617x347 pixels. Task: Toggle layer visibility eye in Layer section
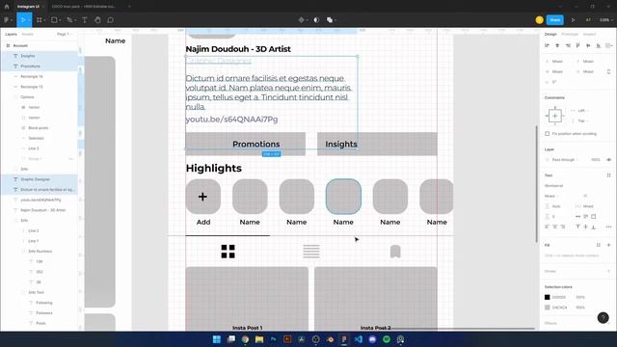[608, 160]
